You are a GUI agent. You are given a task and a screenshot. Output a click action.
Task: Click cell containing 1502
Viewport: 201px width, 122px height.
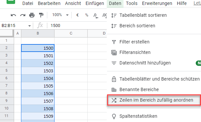(38, 63)
